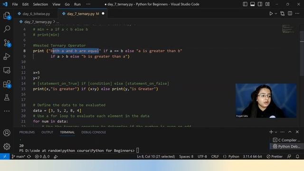The image size is (304, 171).
Task: Click the editor vertical scrollbar
Action: pos(302,53)
